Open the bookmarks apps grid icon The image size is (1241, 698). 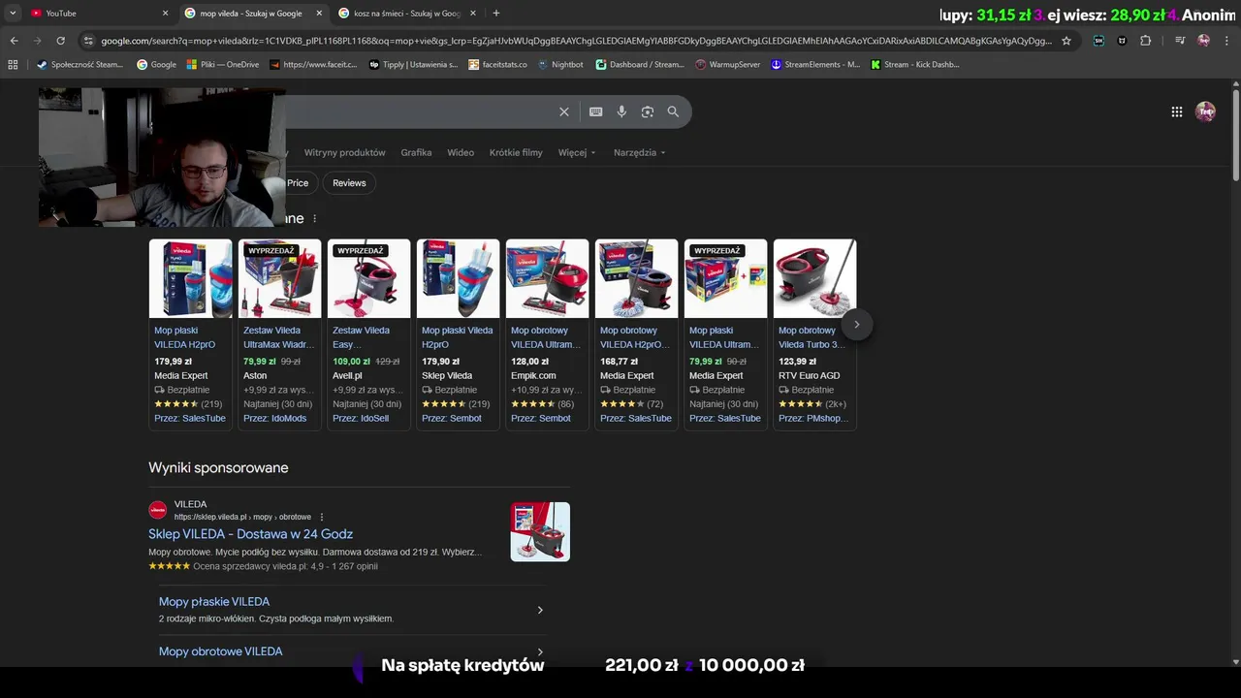click(13, 64)
